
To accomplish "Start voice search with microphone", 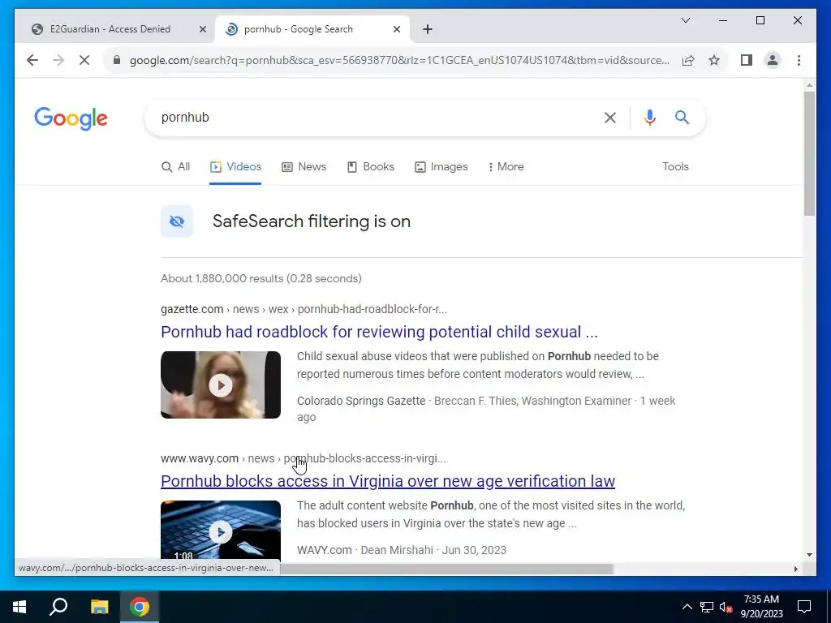I will pos(650,117).
